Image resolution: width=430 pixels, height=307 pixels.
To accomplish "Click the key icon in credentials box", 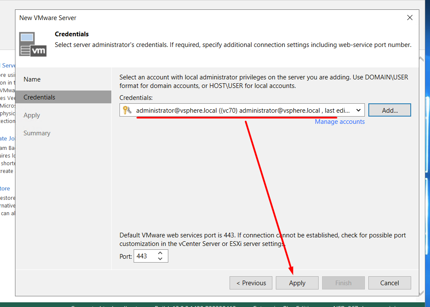I will click(127, 110).
